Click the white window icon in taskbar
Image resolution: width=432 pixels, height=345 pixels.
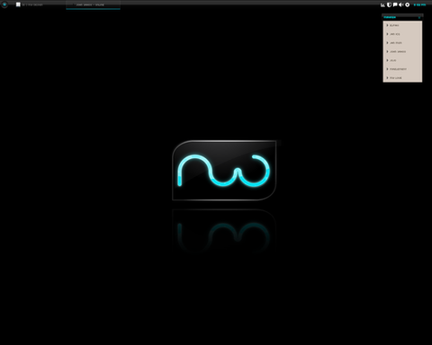18,4
